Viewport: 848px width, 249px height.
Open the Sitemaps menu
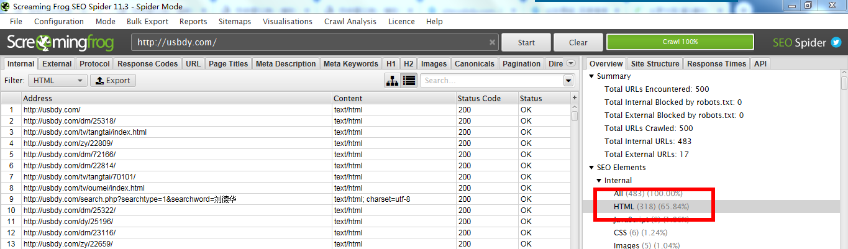pyautogui.click(x=235, y=21)
